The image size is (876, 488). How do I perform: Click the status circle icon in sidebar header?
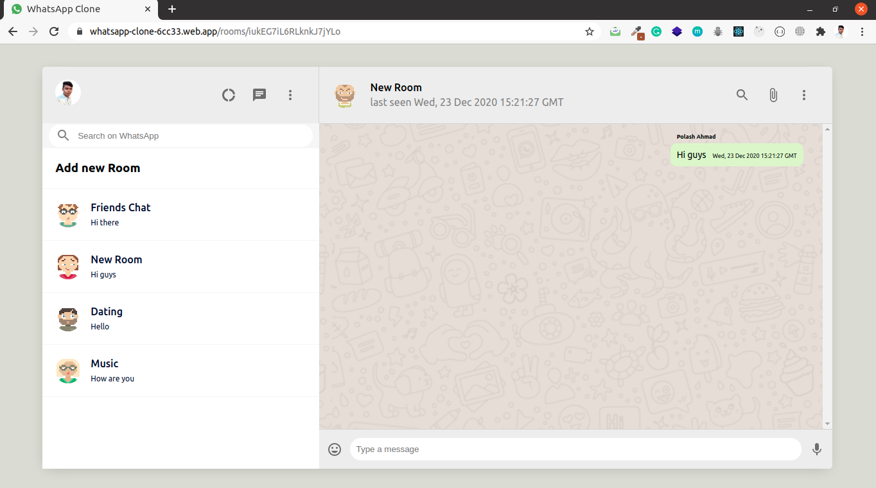[229, 95]
